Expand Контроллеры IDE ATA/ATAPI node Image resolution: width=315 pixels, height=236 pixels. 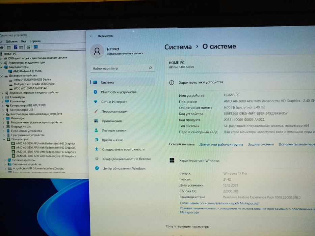pos(3,106)
